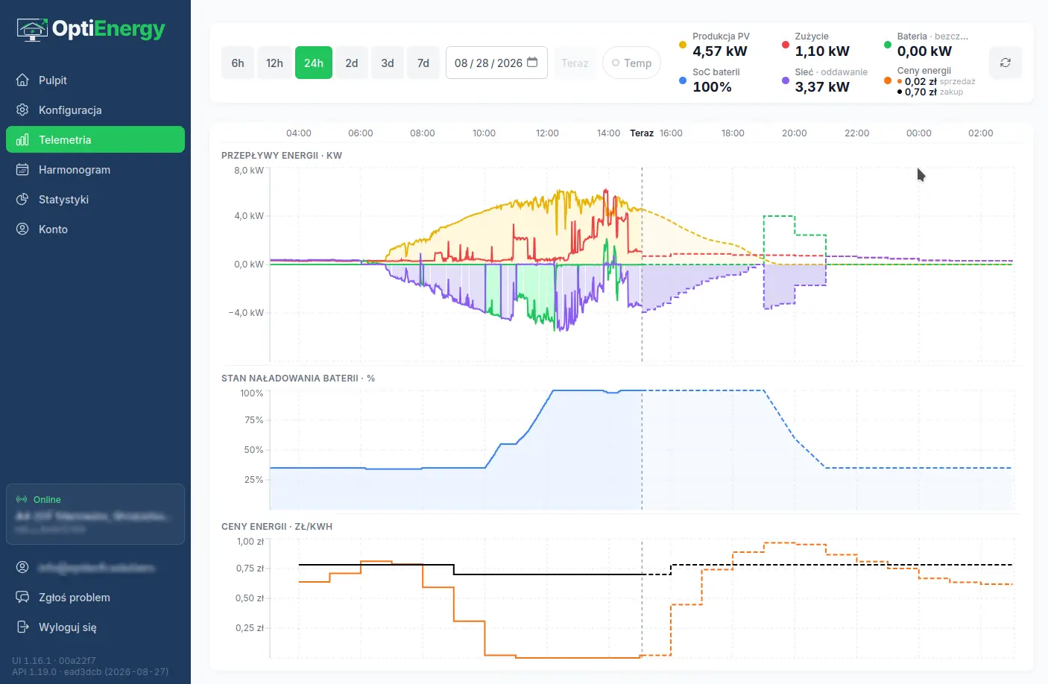Click the Zgłoś problem chat icon
Viewport: 1048px width, 684px height.
click(x=22, y=597)
